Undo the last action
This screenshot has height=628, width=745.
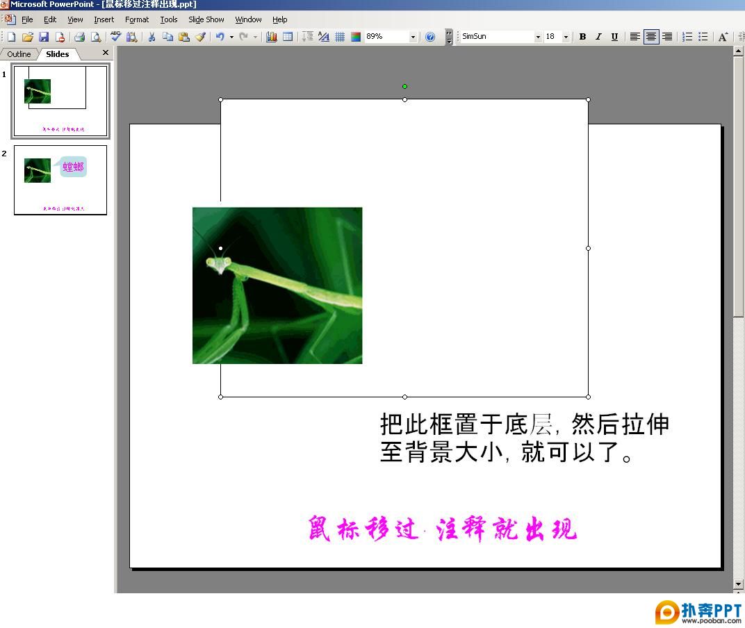click(x=220, y=37)
